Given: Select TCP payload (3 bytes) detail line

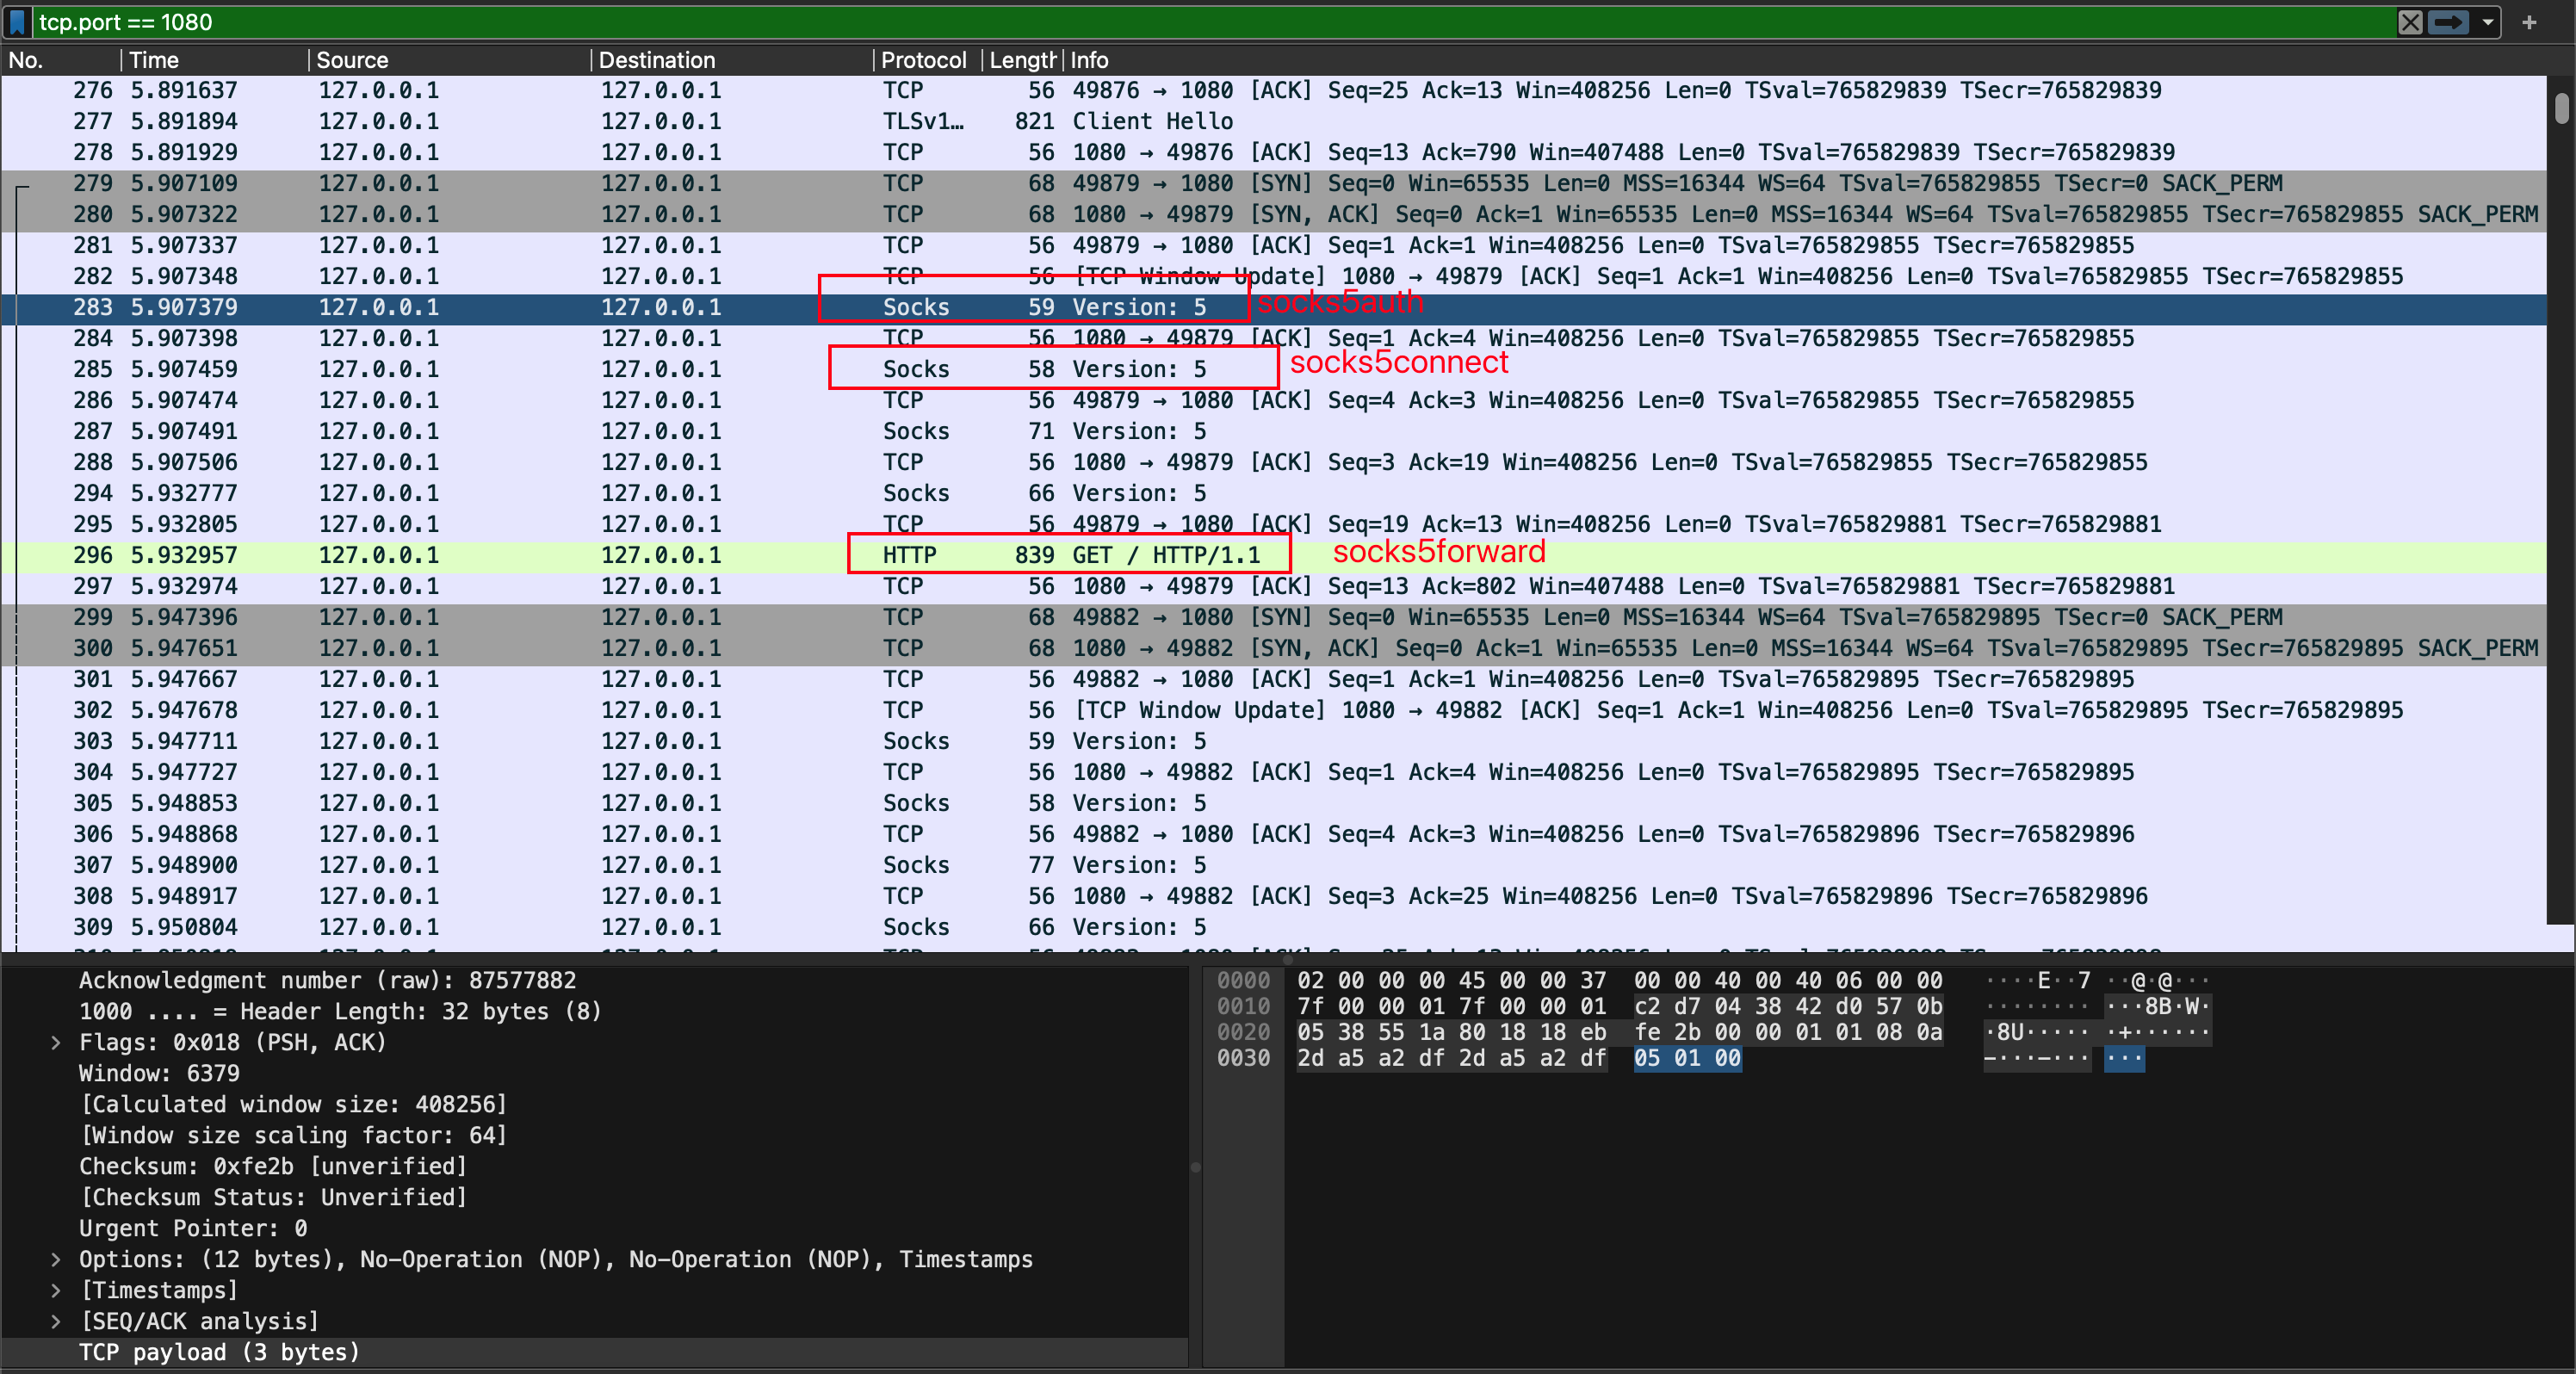Looking at the screenshot, I should tap(219, 1352).
